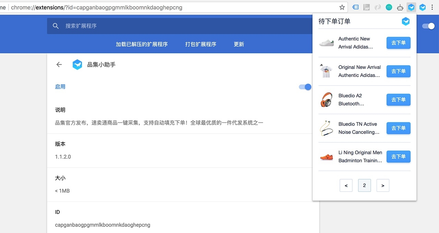
Task: Go to next page with '>' button
Action: click(383, 185)
